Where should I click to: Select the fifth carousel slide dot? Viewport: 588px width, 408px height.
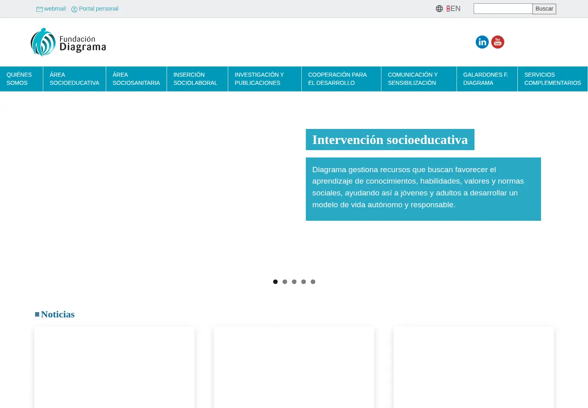point(313,282)
